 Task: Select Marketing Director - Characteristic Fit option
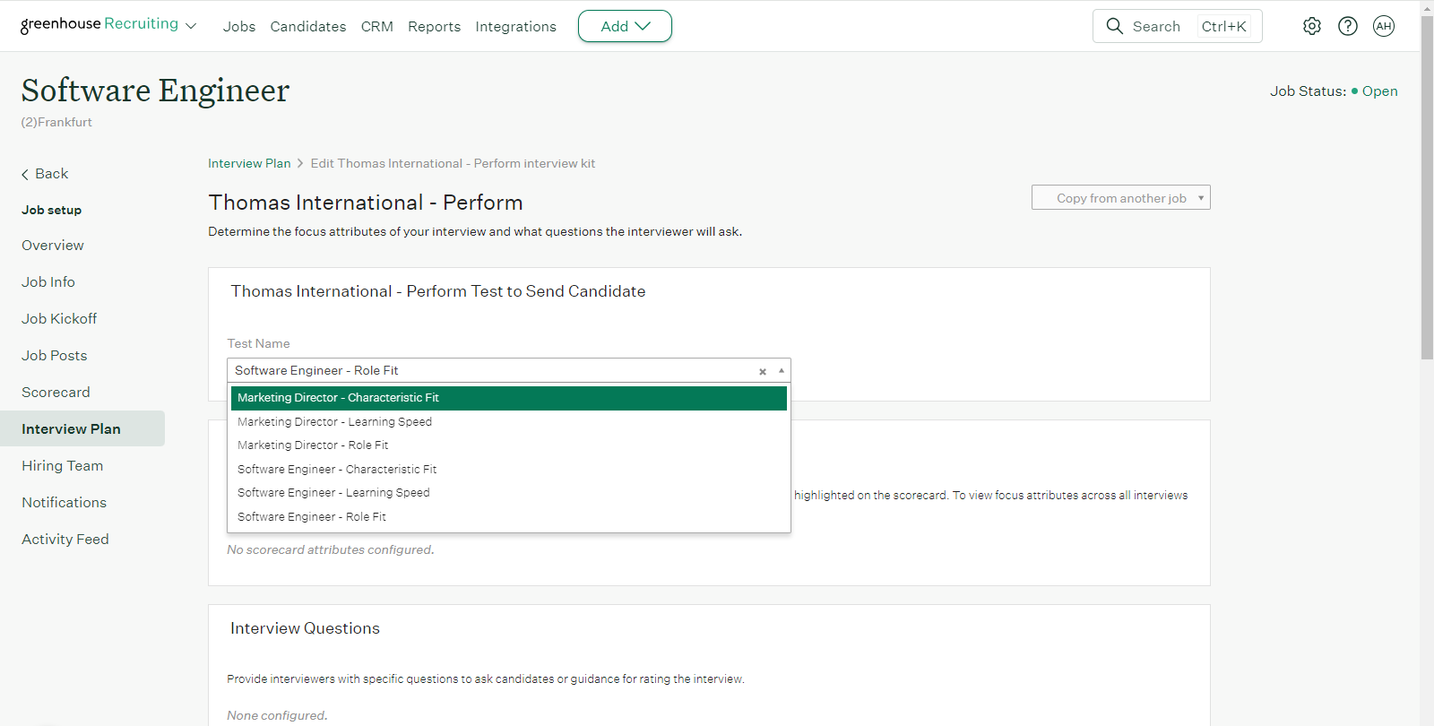tap(509, 398)
